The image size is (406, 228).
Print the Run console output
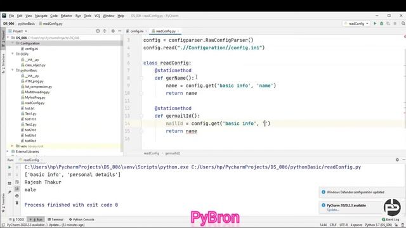pos(17,196)
